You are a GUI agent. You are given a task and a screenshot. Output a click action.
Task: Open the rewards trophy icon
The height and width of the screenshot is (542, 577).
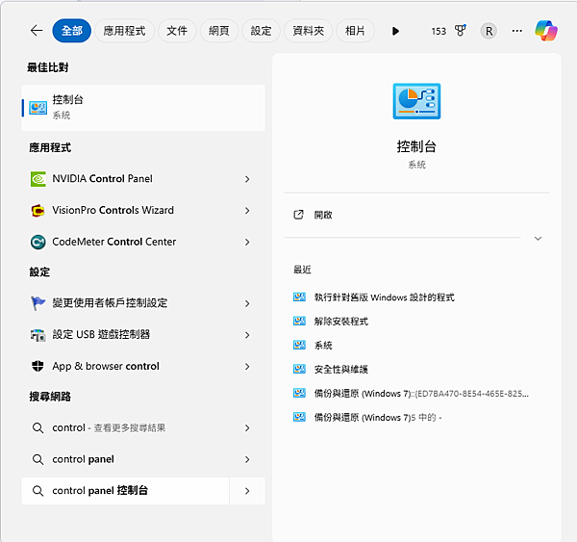[x=460, y=31]
